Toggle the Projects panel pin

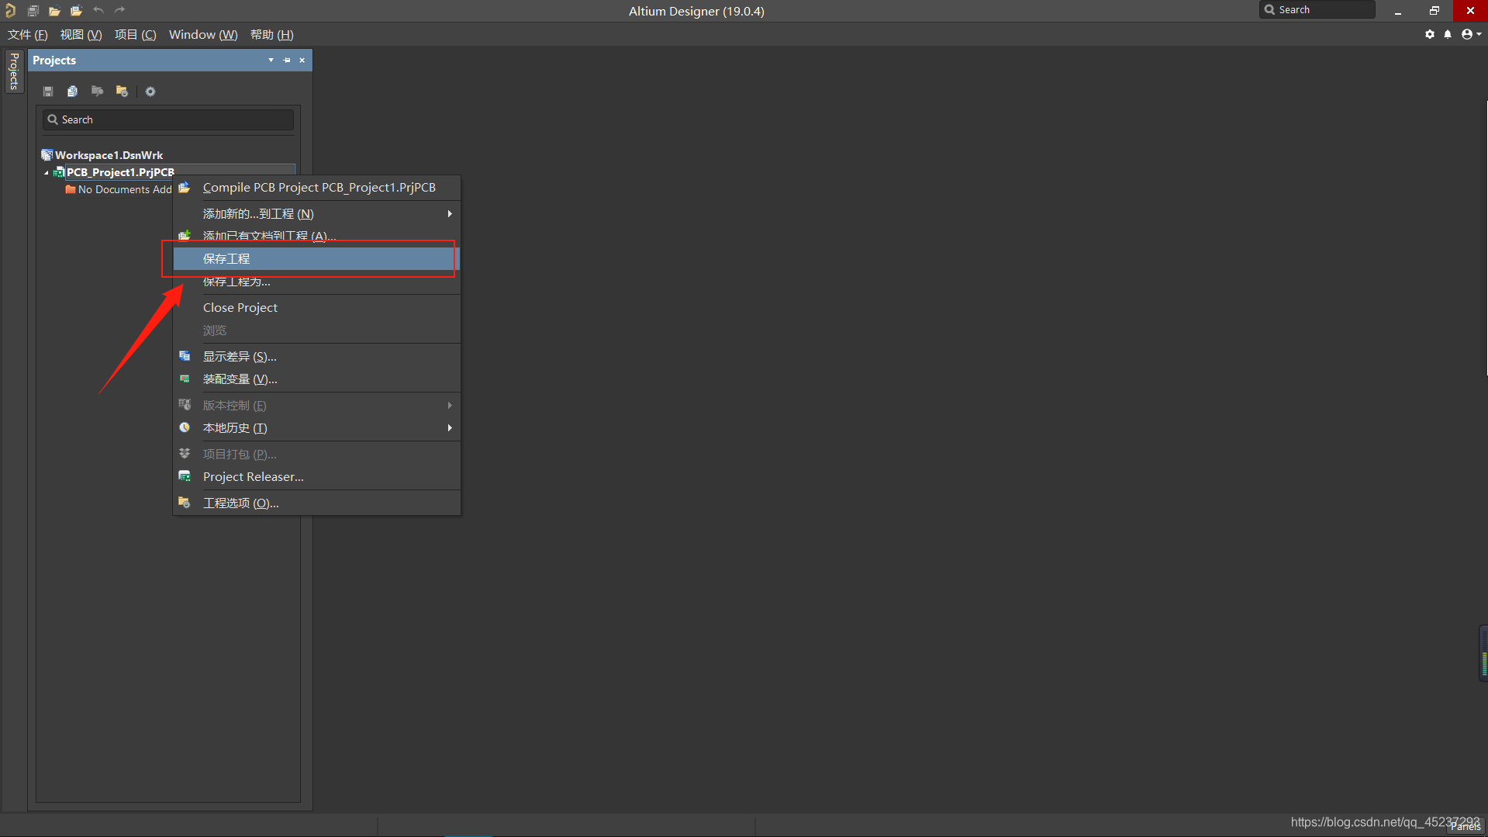click(x=287, y=61)
